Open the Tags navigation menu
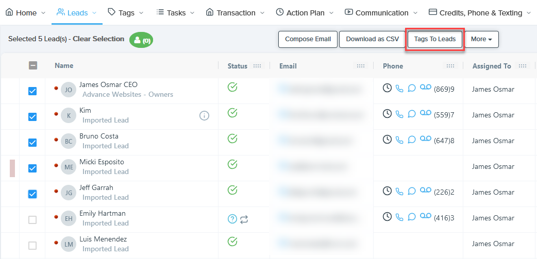The height and width of the screenshot is (259, 537). coord(126,12)
